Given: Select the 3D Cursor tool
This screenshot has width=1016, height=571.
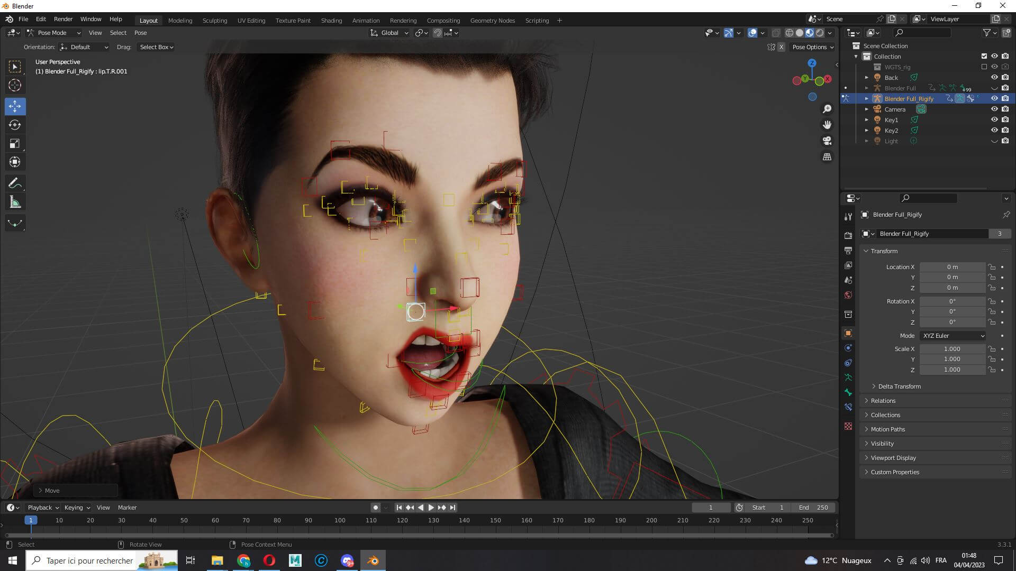Looking at the screenshot, I should [15, 85].
